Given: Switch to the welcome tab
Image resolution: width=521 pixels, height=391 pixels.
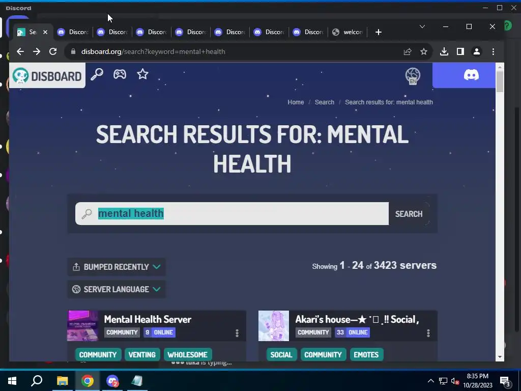Looking at the screenshot, I should point(348,32).
